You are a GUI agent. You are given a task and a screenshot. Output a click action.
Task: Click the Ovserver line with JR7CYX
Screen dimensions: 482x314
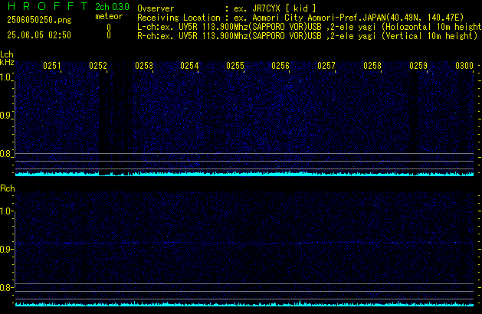(x=227, y=8)
